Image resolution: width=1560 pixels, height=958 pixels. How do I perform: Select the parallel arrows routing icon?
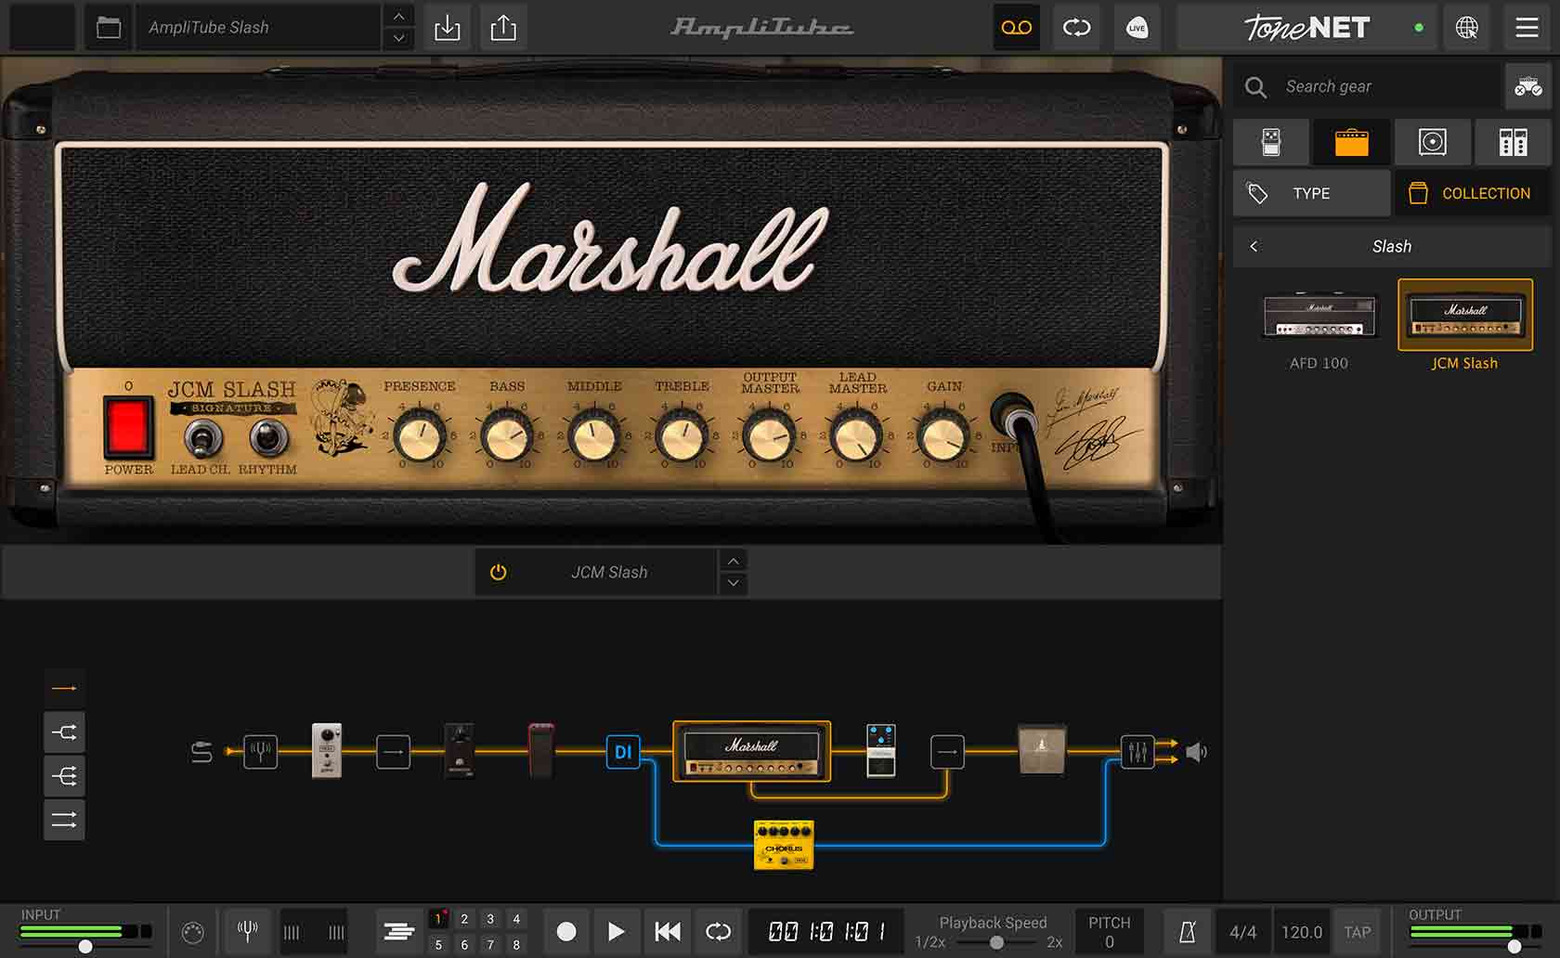[64, 820]
